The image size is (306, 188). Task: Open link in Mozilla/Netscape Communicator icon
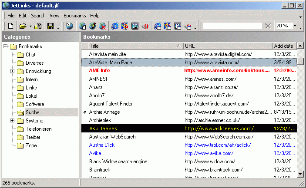coord(124,26)
